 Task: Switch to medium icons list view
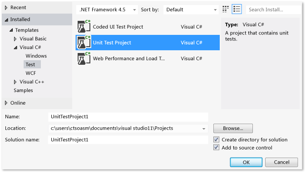pyautogui.click(x=237, y=9)
